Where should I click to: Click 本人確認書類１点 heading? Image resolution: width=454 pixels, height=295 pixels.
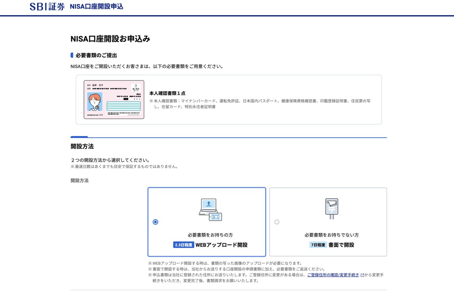[x=167, y=93]
